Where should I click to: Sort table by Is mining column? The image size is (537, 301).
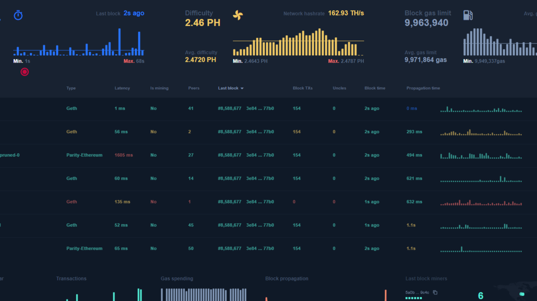click(159, 88)
